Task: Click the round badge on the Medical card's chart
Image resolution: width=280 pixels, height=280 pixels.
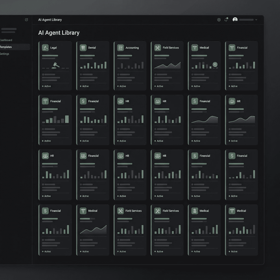Action: (215, 64)
